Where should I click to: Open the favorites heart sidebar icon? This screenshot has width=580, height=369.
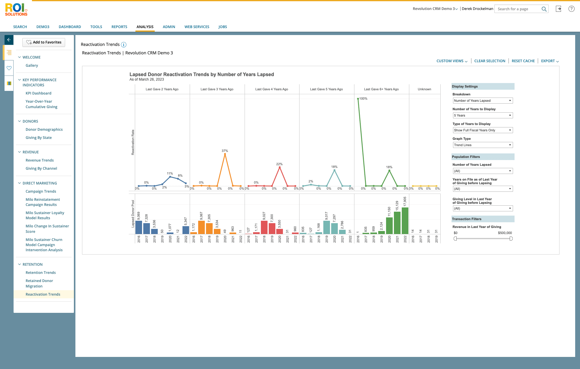(9, 68)
